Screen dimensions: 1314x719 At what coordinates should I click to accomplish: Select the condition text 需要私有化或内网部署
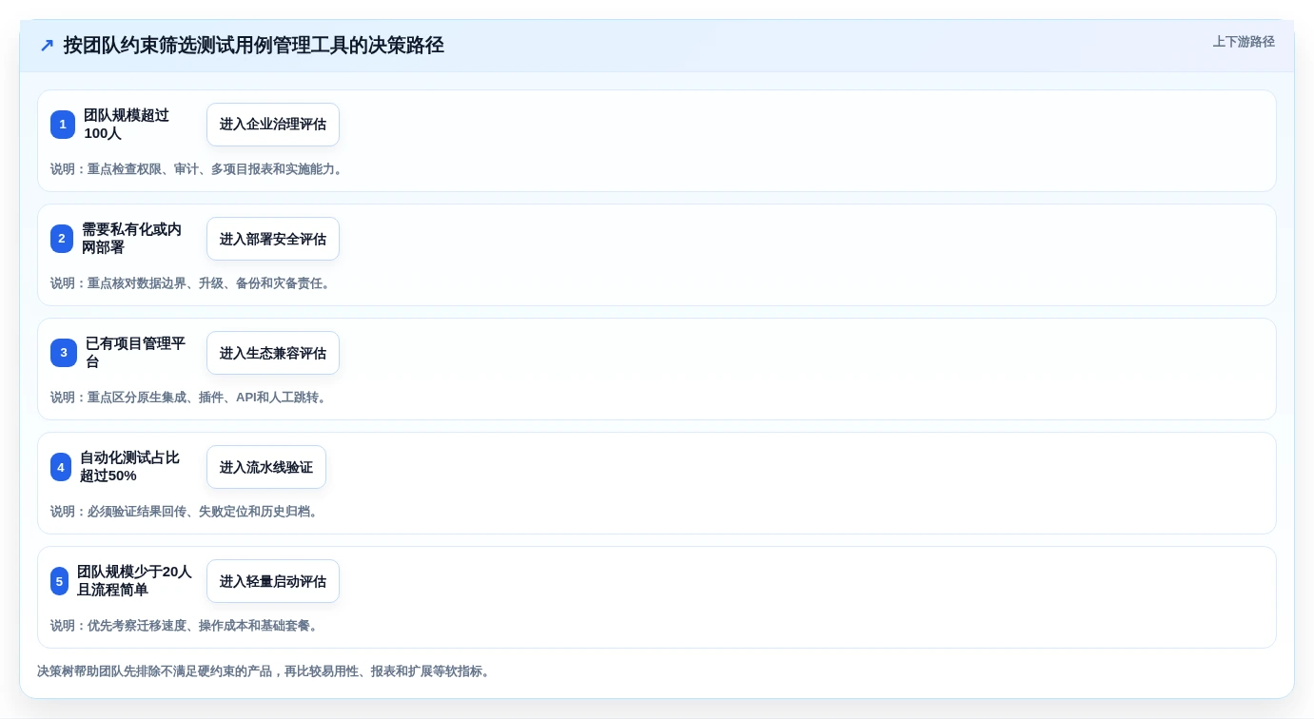[x=131, y=239]
